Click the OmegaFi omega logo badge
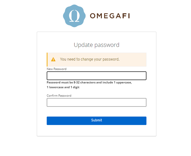The image size is (191, 156). [x=74, y=16]
